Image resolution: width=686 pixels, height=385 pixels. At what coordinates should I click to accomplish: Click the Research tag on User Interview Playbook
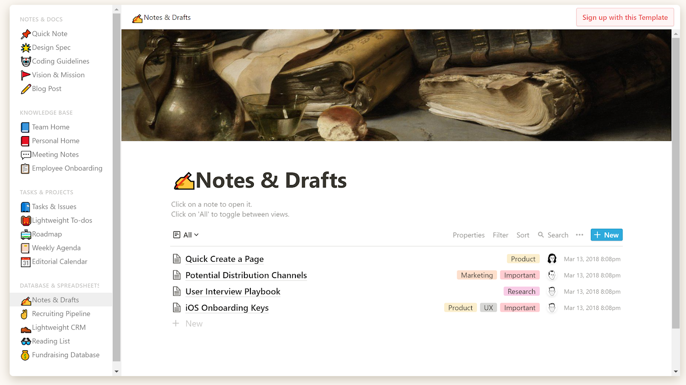[x=521, y=291]
